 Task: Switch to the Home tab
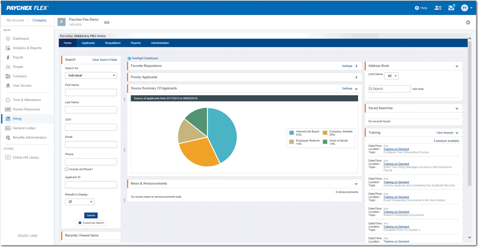click(68, 43)
